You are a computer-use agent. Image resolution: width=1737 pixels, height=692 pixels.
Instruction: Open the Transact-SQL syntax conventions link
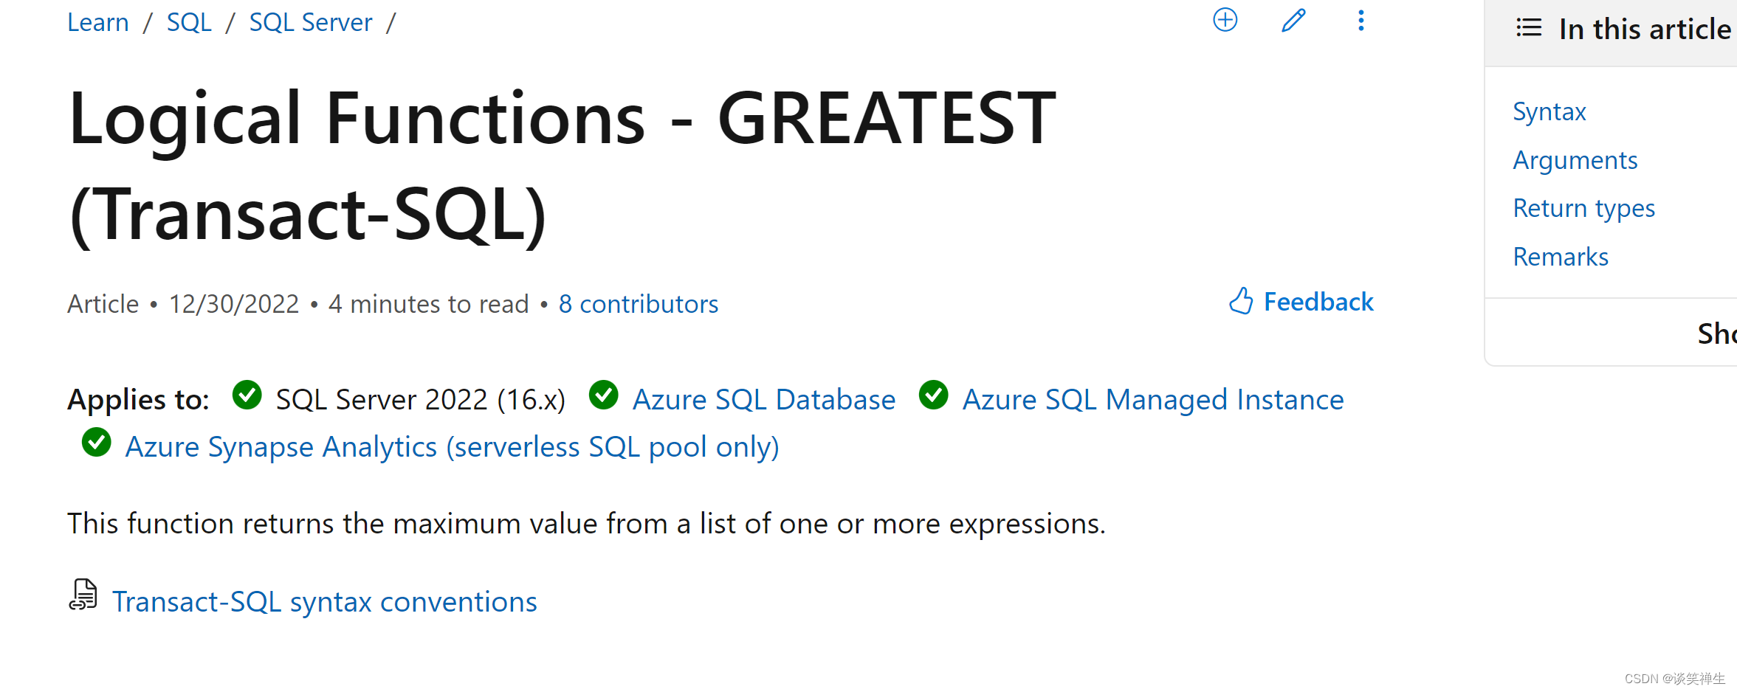click(325, 601)
